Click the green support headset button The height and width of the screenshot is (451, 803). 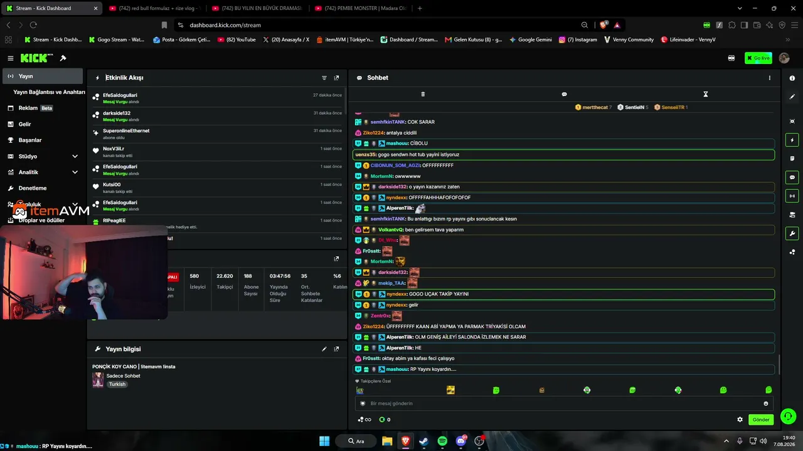point(789,416)
